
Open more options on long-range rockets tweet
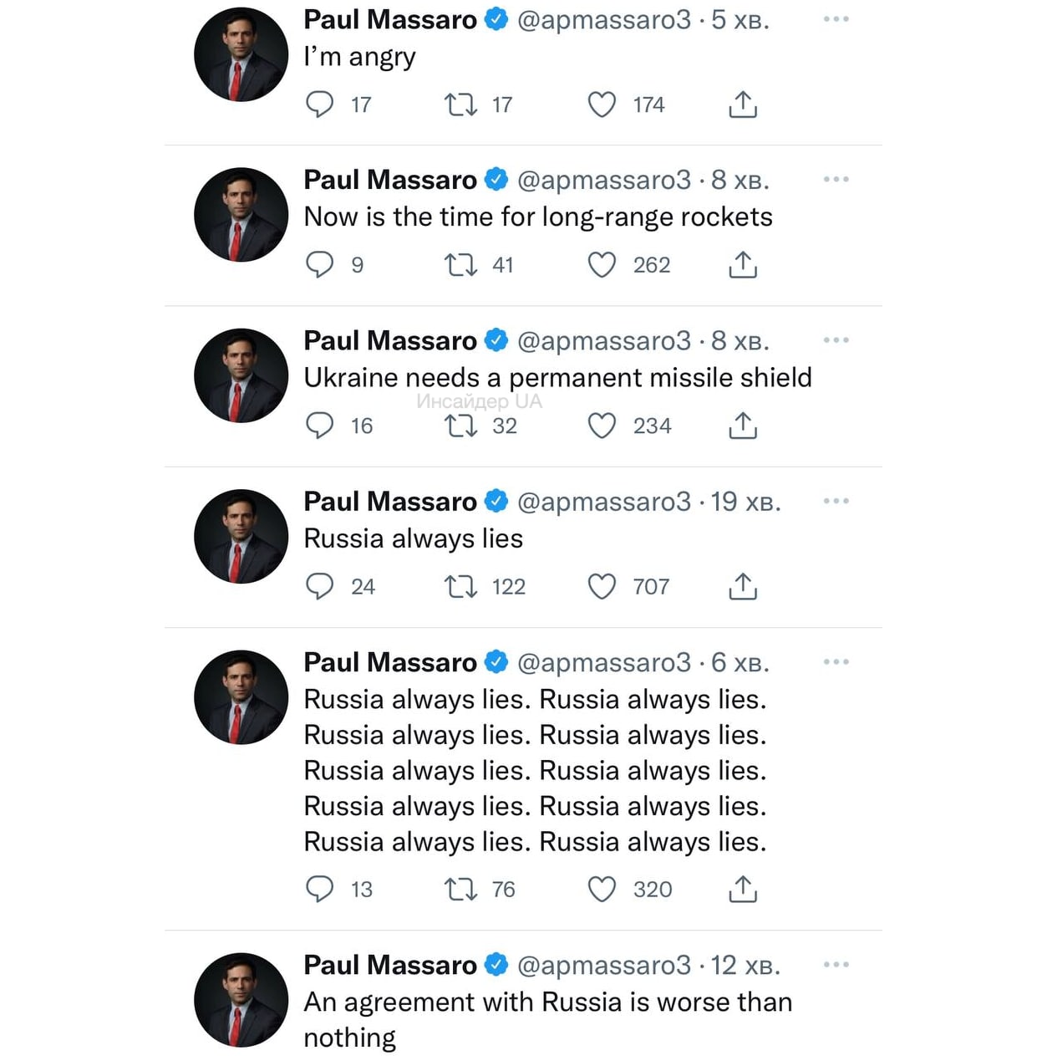(836, 179)
